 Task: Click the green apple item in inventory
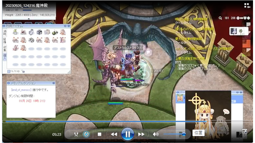pos(16,32)
